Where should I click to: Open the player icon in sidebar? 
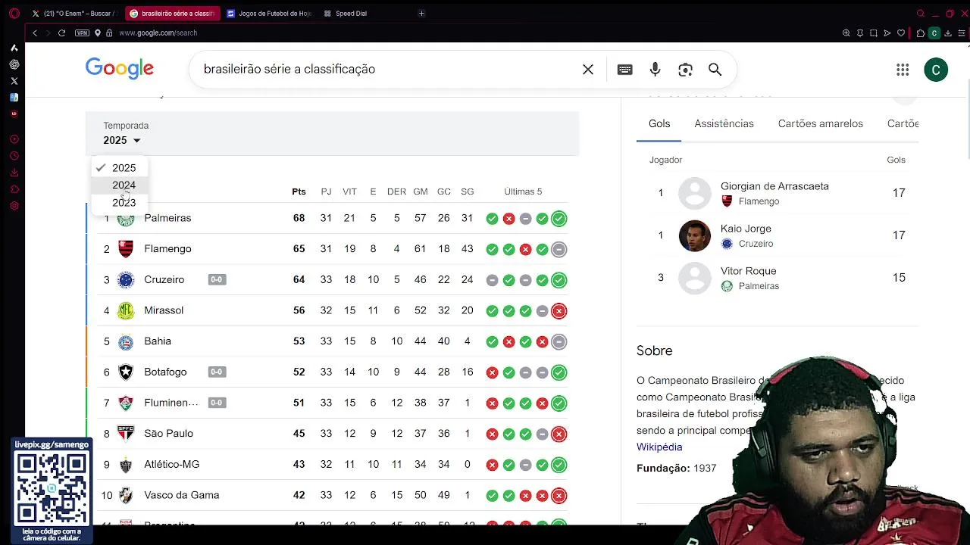(x=14, y=139)
